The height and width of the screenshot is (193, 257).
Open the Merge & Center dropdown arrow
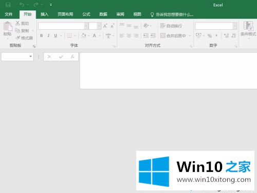(190, 36)
